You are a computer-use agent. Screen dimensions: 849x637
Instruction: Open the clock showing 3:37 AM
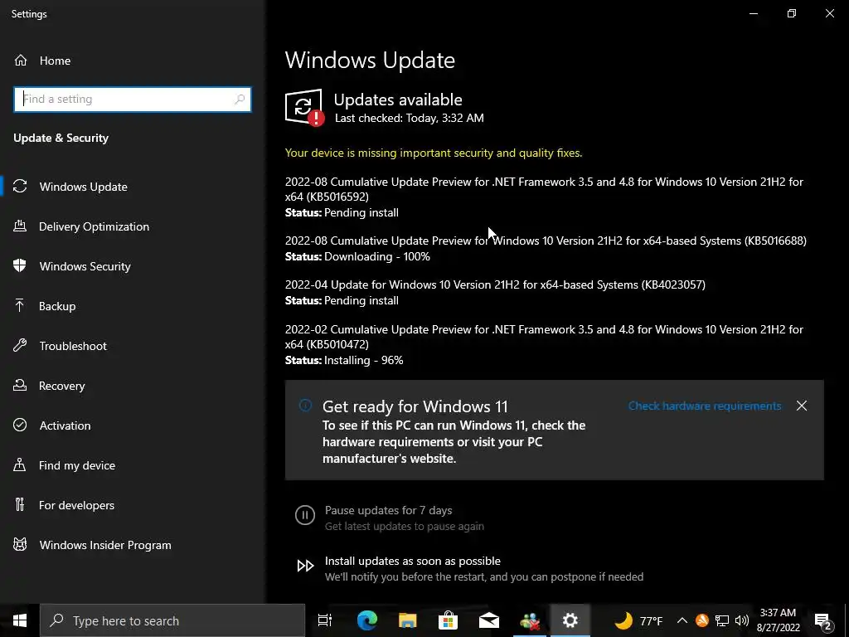pos(778,620)
